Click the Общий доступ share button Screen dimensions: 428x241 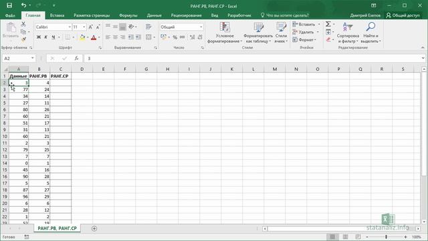click(x=403, y=15)
